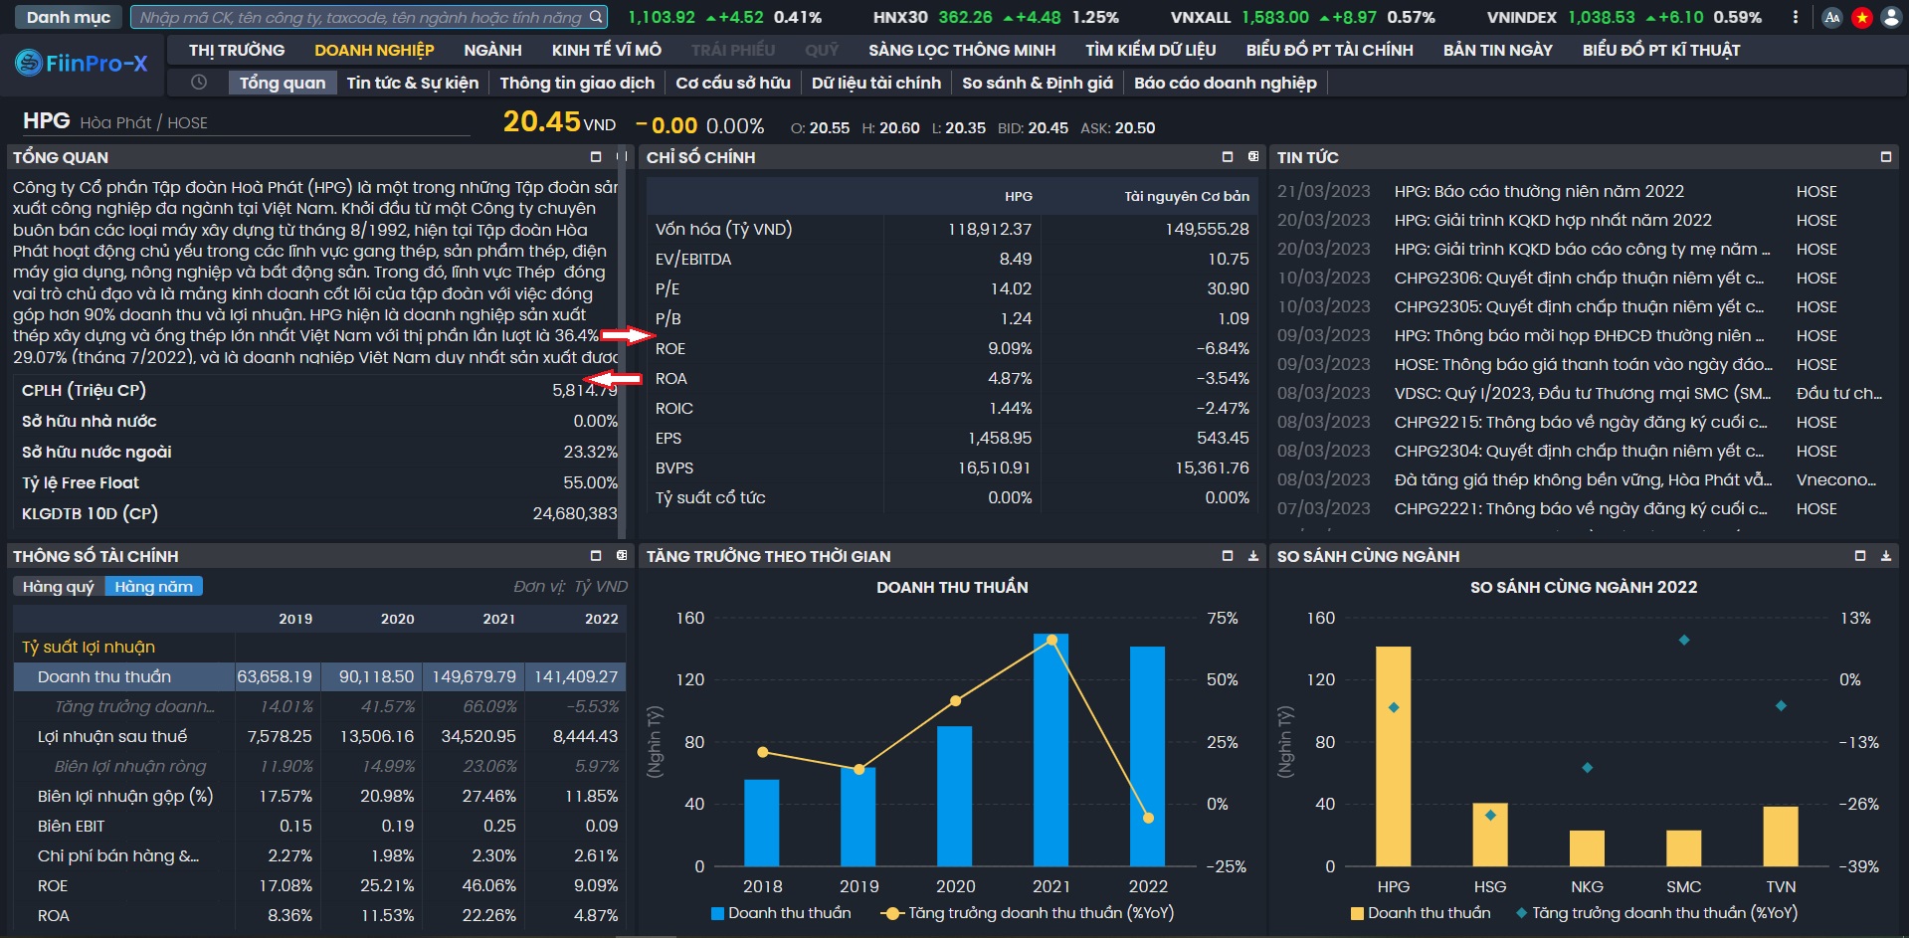
Task: Toggle Doanh thu thuần series in growth legend
Action: tap(781, 913)
